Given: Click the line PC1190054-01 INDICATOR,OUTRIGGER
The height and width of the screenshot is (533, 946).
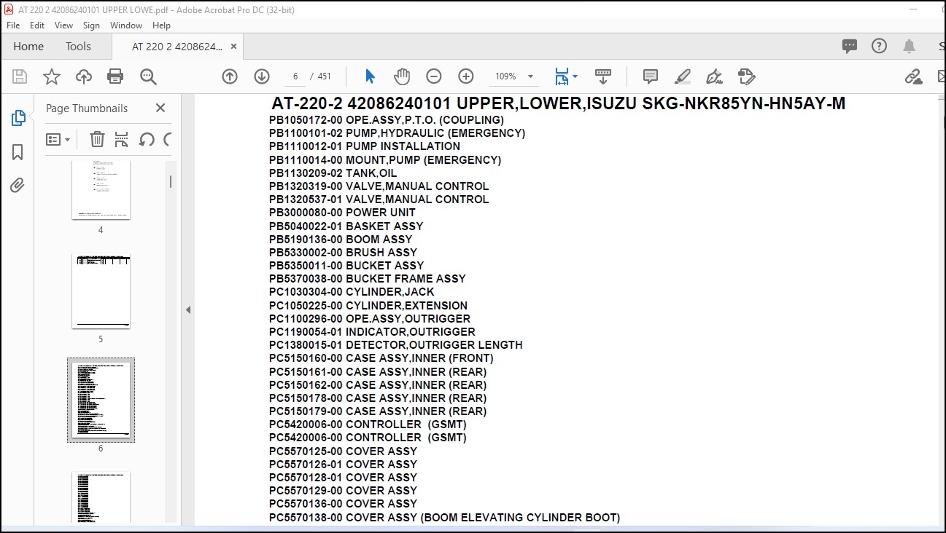Looking at the screenshot, I should point(372,332).
